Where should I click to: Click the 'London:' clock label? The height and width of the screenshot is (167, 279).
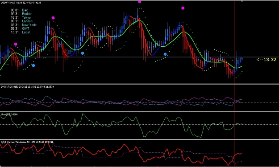(x=28, y=21)
